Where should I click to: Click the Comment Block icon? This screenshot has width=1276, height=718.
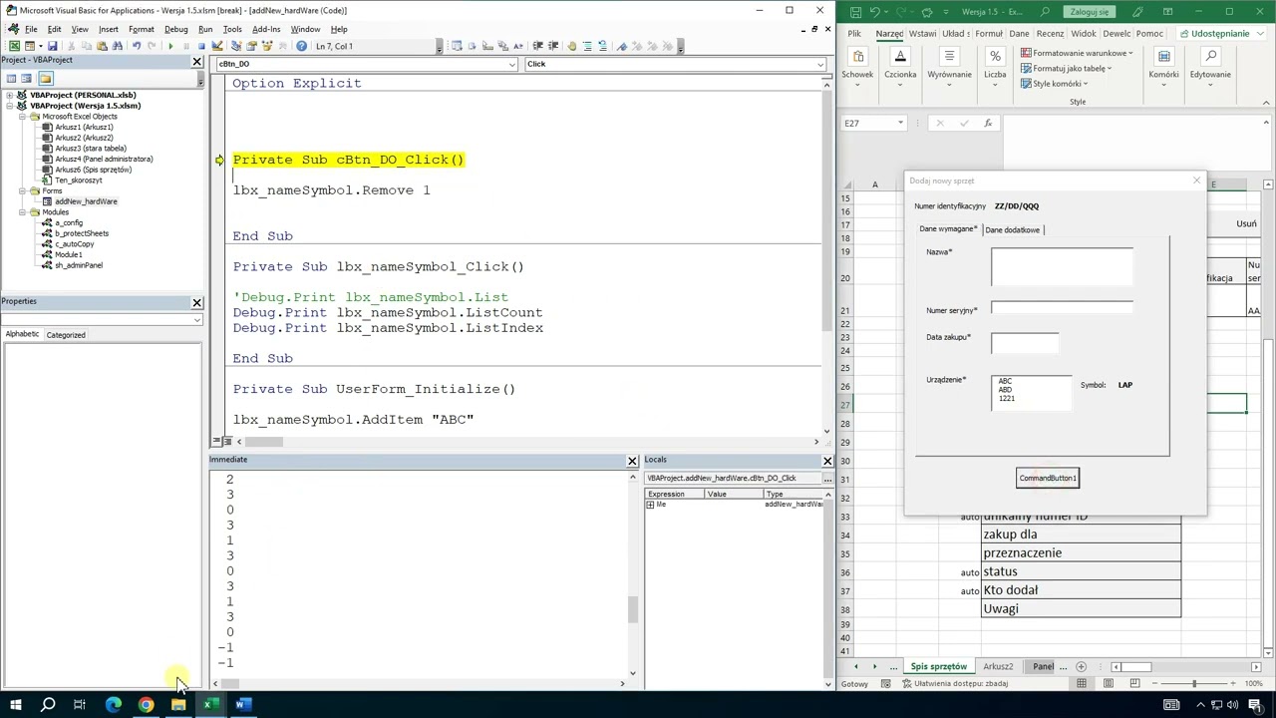click(x=587, y=46)
